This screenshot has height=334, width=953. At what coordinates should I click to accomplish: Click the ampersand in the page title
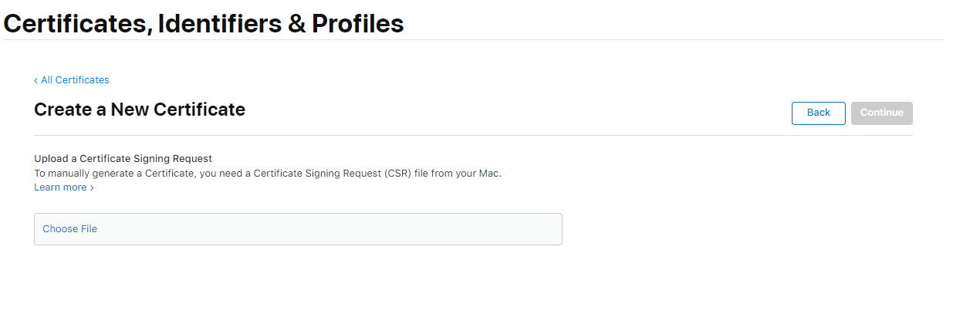pos(296,24)
